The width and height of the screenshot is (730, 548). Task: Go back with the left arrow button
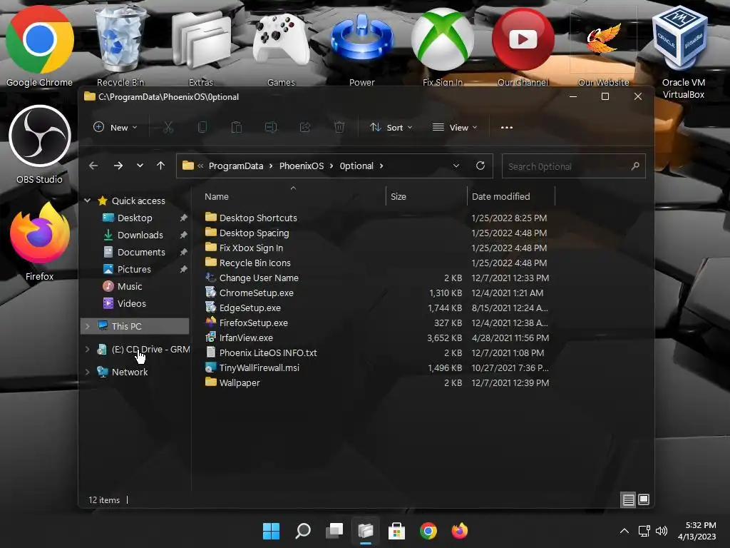point(93,166)
